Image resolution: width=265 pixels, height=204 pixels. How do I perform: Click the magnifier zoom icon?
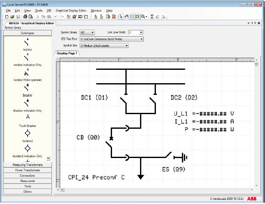(143, 17)
